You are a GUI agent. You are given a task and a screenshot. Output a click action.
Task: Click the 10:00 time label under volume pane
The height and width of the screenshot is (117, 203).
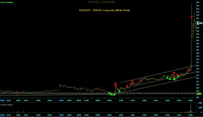pos(121,115)
